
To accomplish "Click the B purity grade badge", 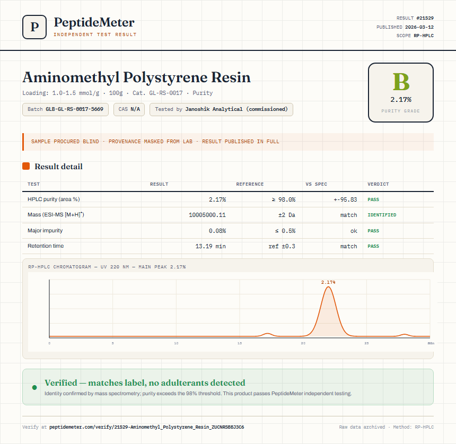I will [401, 92].
